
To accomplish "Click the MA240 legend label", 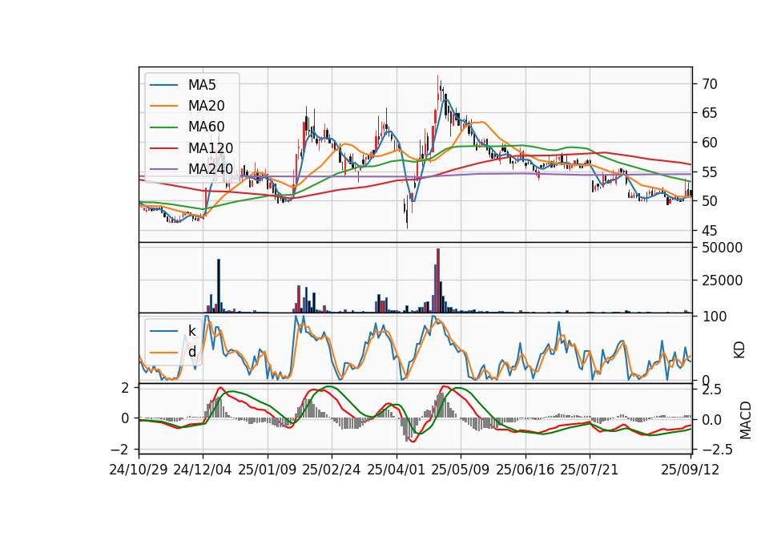I will 211,169.
